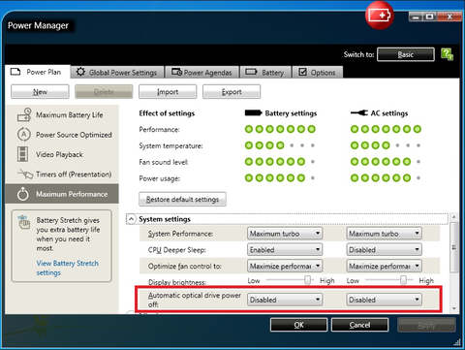The width and height of the screenshot is (465, 350).
Task: Open AC System Performance dropdown
Action: pos(385,234)
